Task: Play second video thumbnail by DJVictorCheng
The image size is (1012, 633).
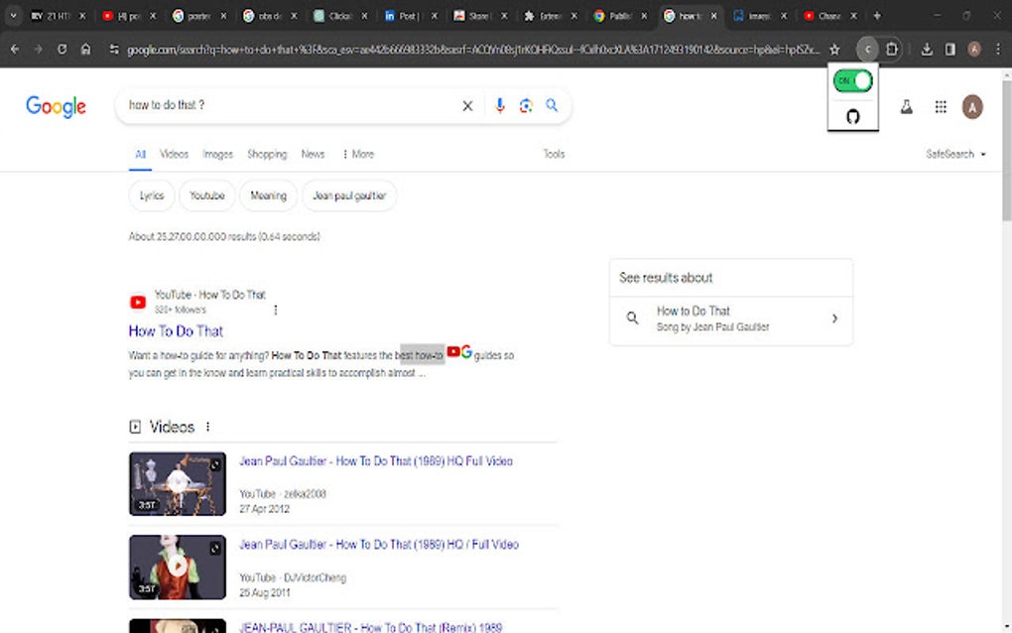Action: click(178, 568)
